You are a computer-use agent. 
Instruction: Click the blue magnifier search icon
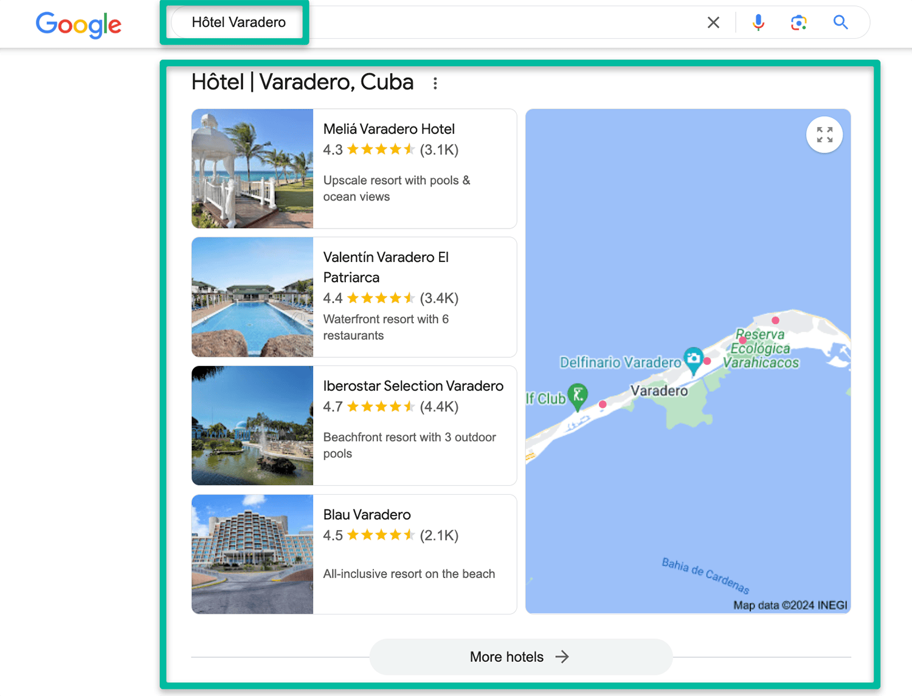(840, 22)
